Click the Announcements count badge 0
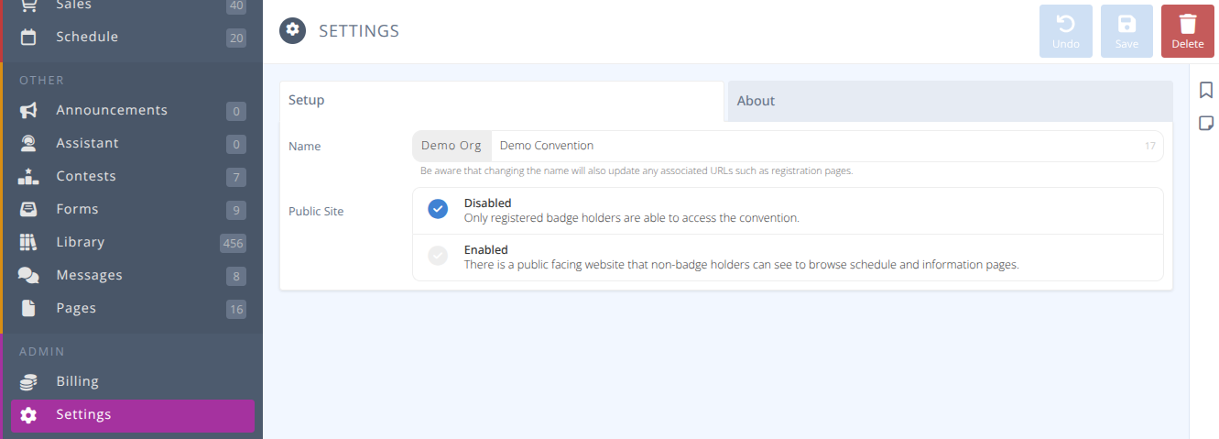The height and width of the screenshot is (439, 1219). point(236,112)
